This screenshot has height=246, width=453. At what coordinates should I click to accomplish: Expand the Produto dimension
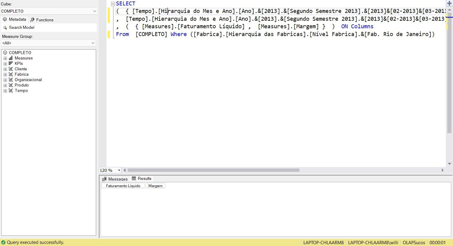pyautogui.click(x=5, y=85)
